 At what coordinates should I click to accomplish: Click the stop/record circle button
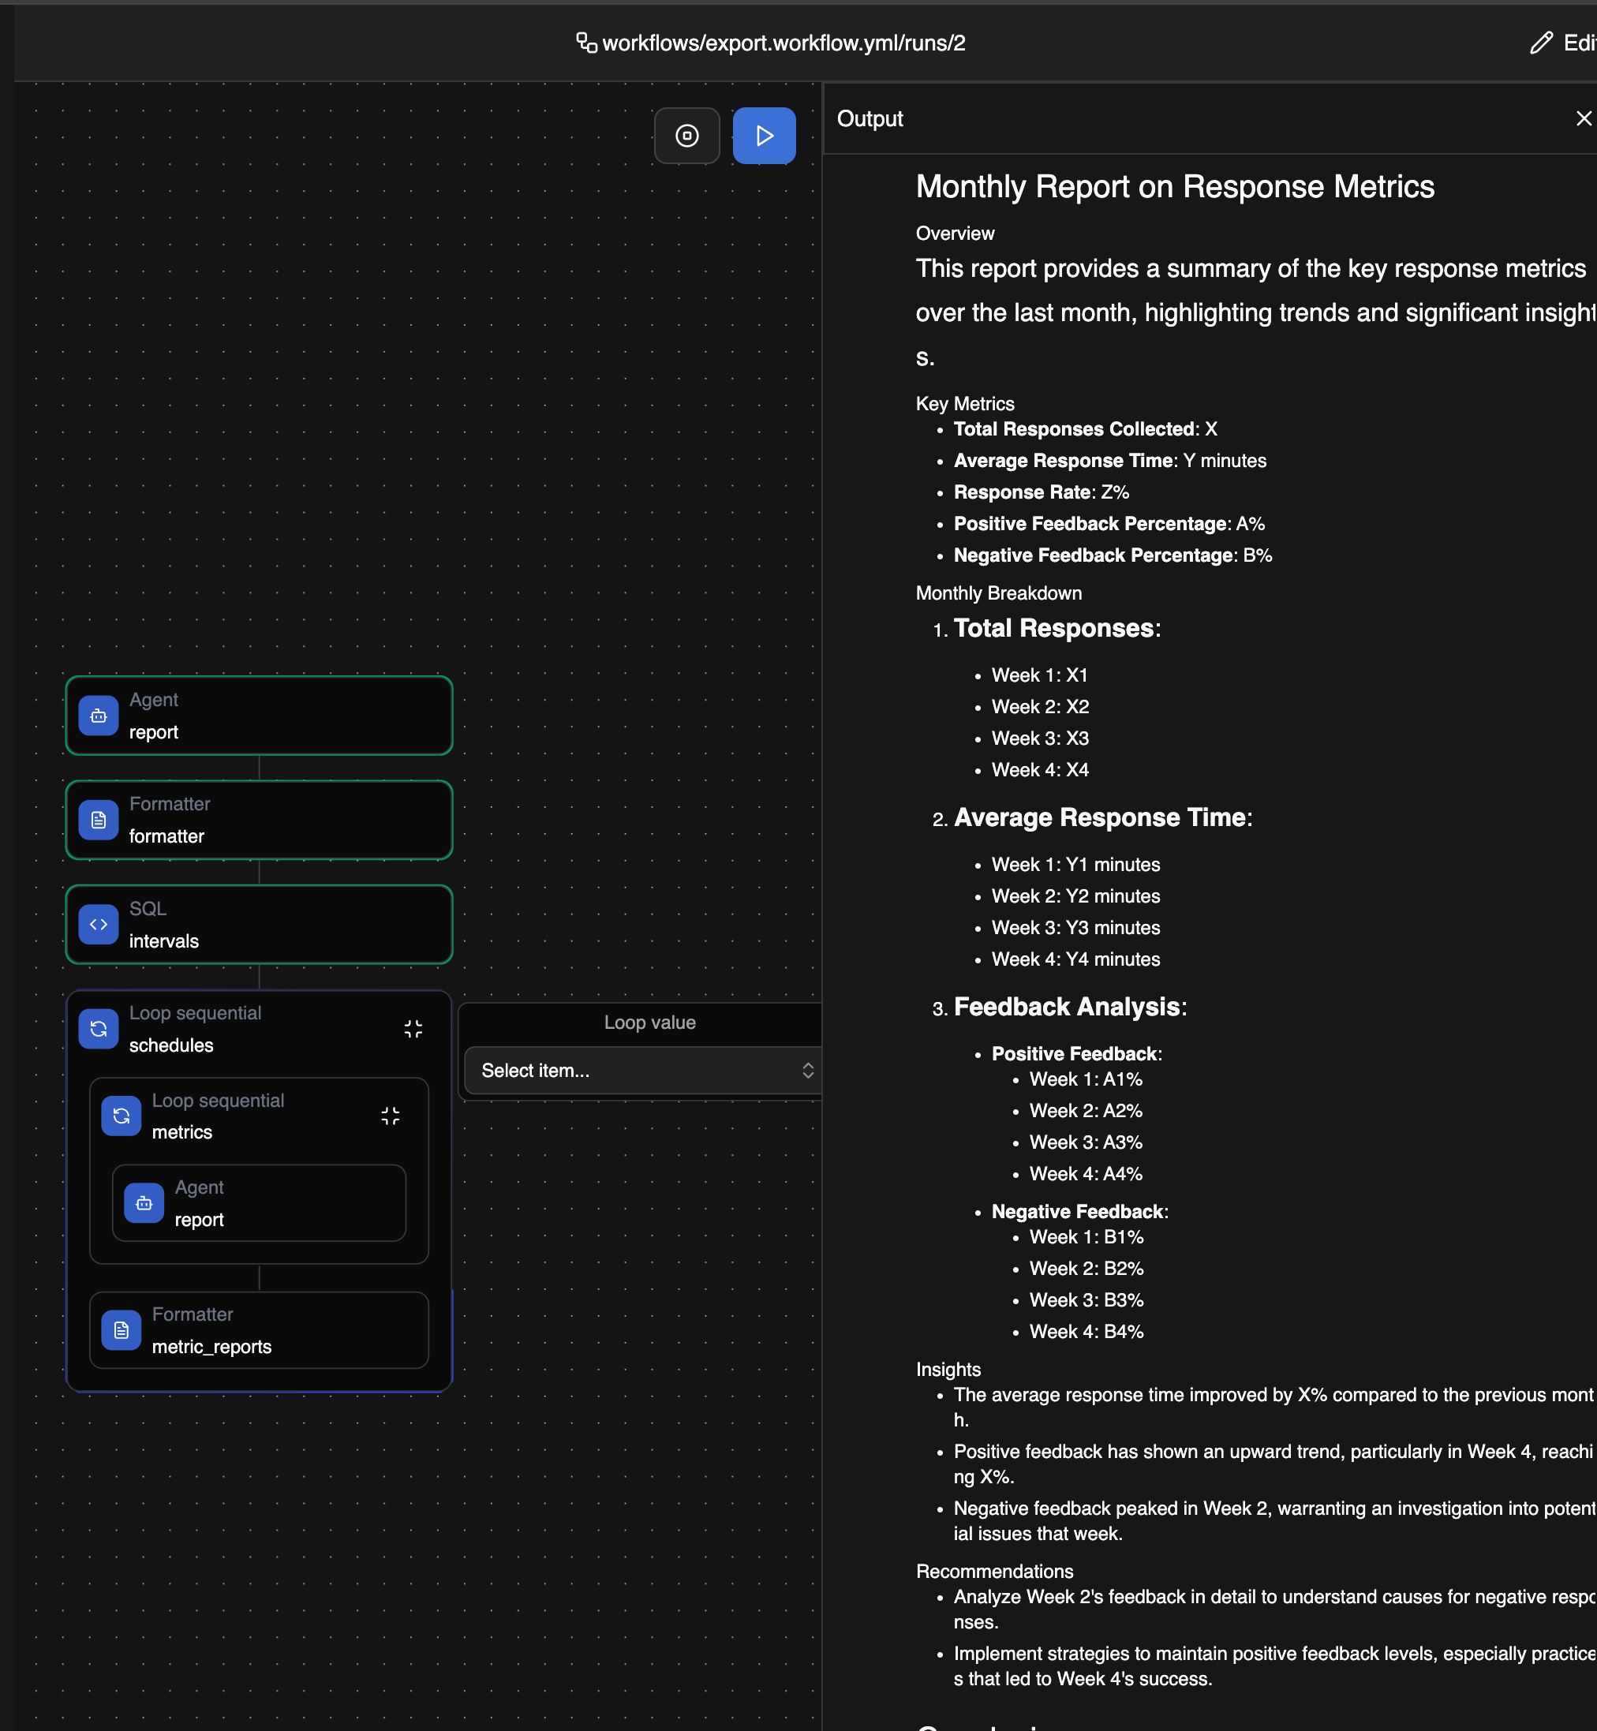tap(686, 136)
